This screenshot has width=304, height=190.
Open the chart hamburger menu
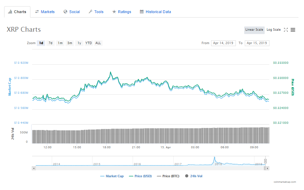(x=293, y=30)
